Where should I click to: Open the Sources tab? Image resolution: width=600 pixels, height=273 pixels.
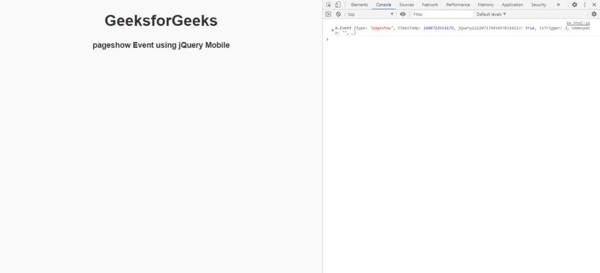tap(406, 5)
